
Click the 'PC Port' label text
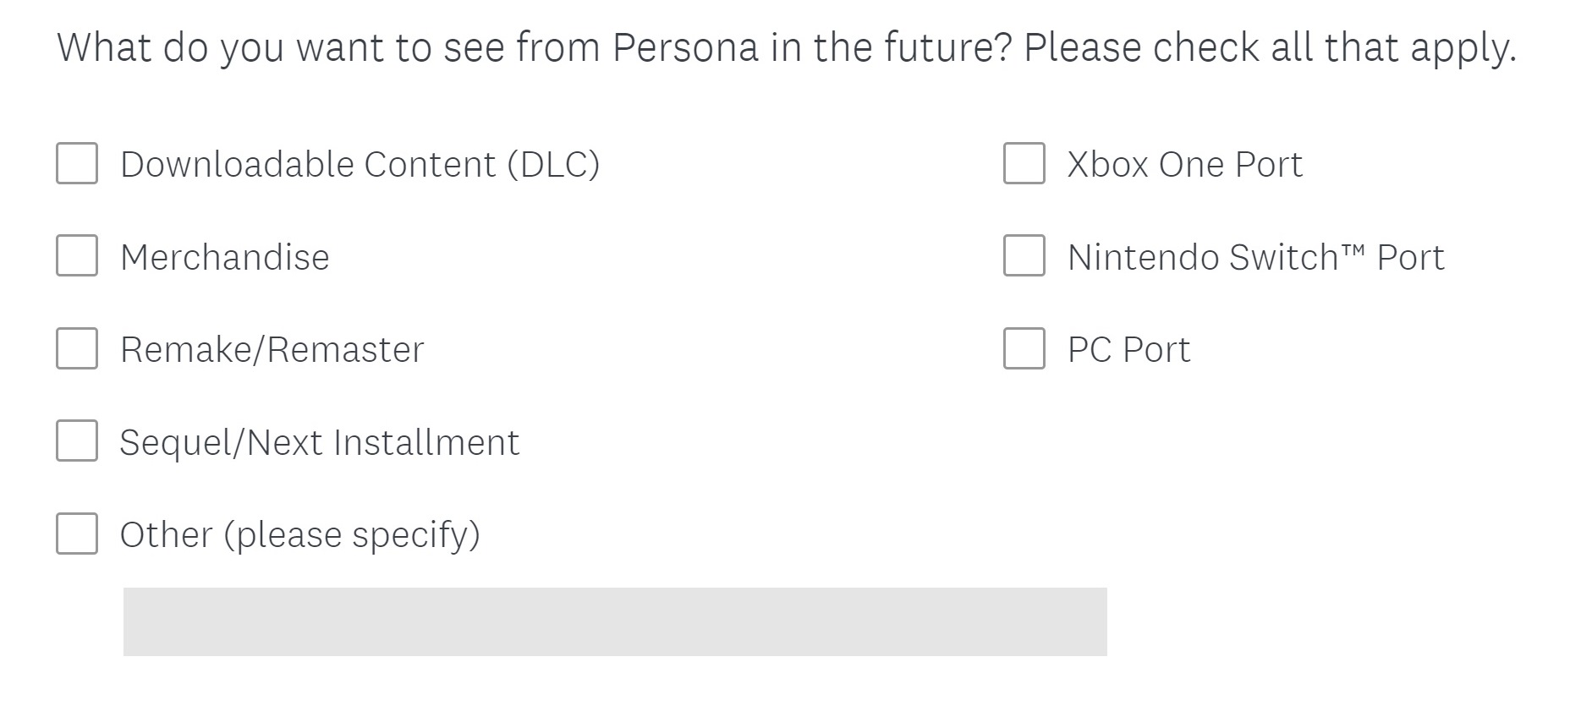click(x=1128, y=350)
